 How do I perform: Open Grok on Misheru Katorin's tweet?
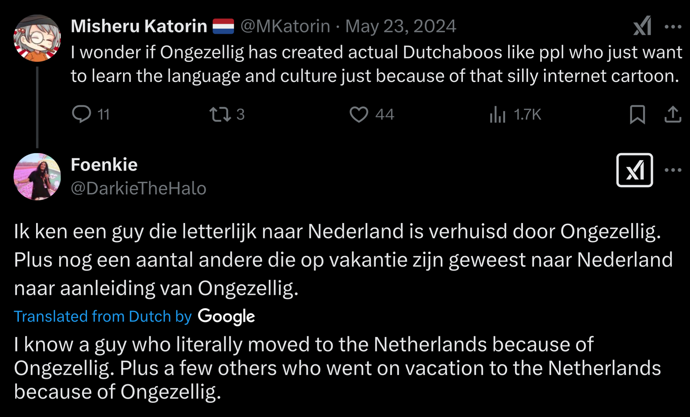642,26
